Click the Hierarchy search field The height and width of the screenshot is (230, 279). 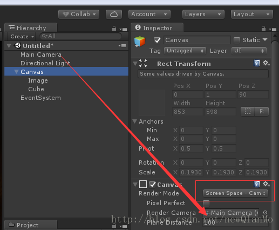click(x=80, y=36)
